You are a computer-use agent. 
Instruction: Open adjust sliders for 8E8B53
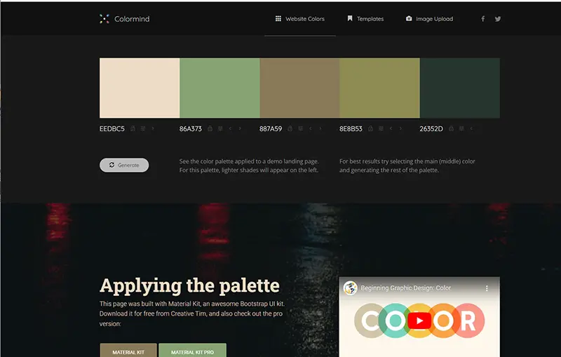pos(381,128)
